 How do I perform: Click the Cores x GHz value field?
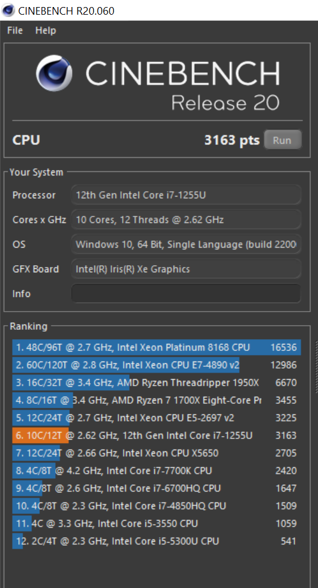pos(186,219)
